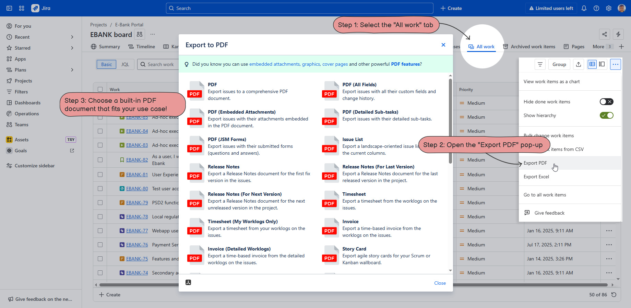Open the More tabs dropdown
The image size is (631, 308).
coord(603,47)
